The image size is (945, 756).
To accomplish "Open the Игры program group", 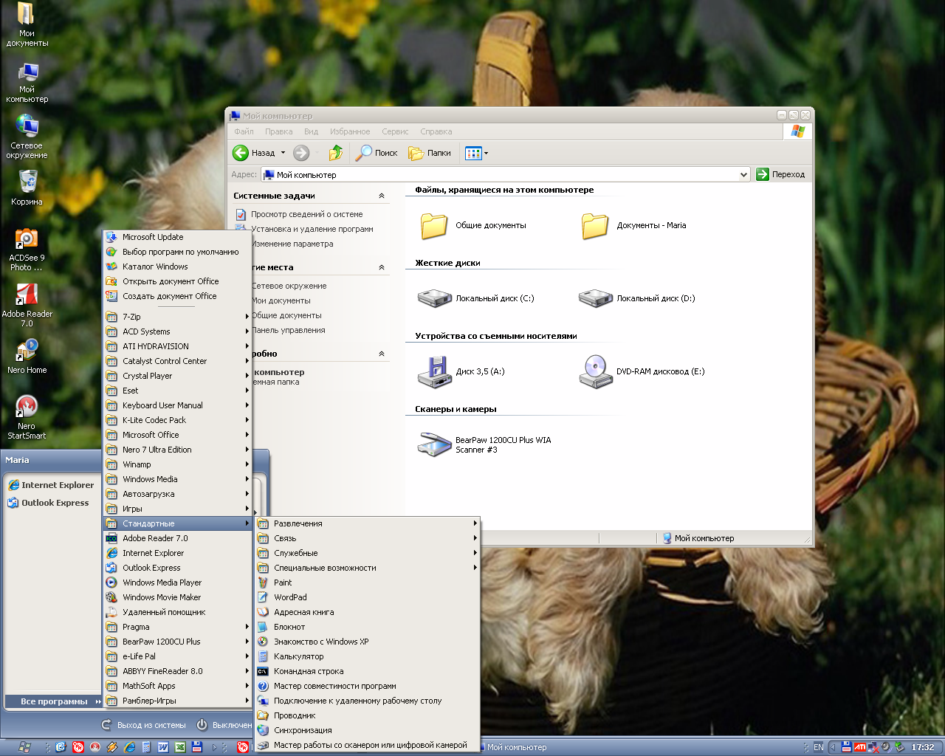I will pos(177,509).
